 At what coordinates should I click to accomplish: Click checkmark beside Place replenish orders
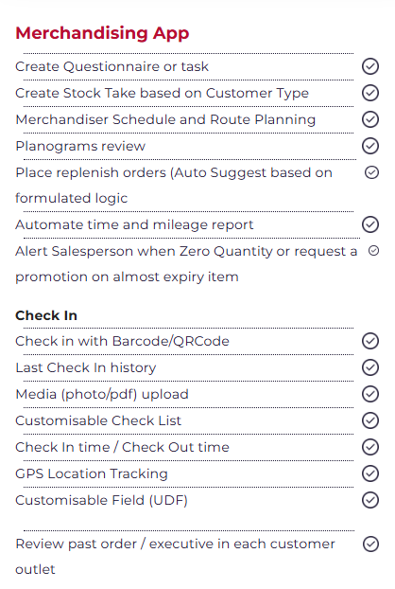(371, 172)
